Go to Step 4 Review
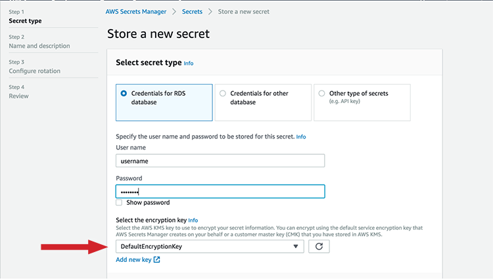The height and width of the screenshot is (279, 493). coord(18,96)
